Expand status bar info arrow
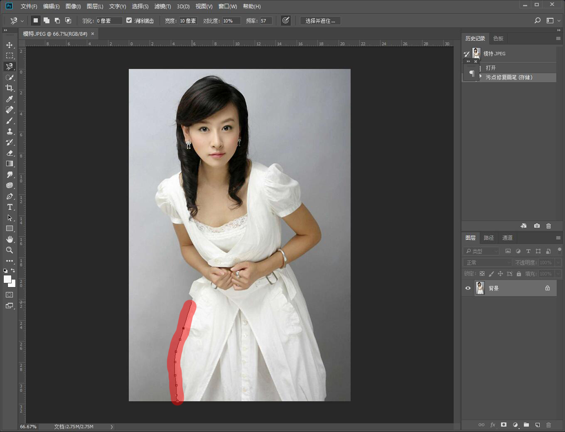This screenshot has height=432, width=565. 112,427
